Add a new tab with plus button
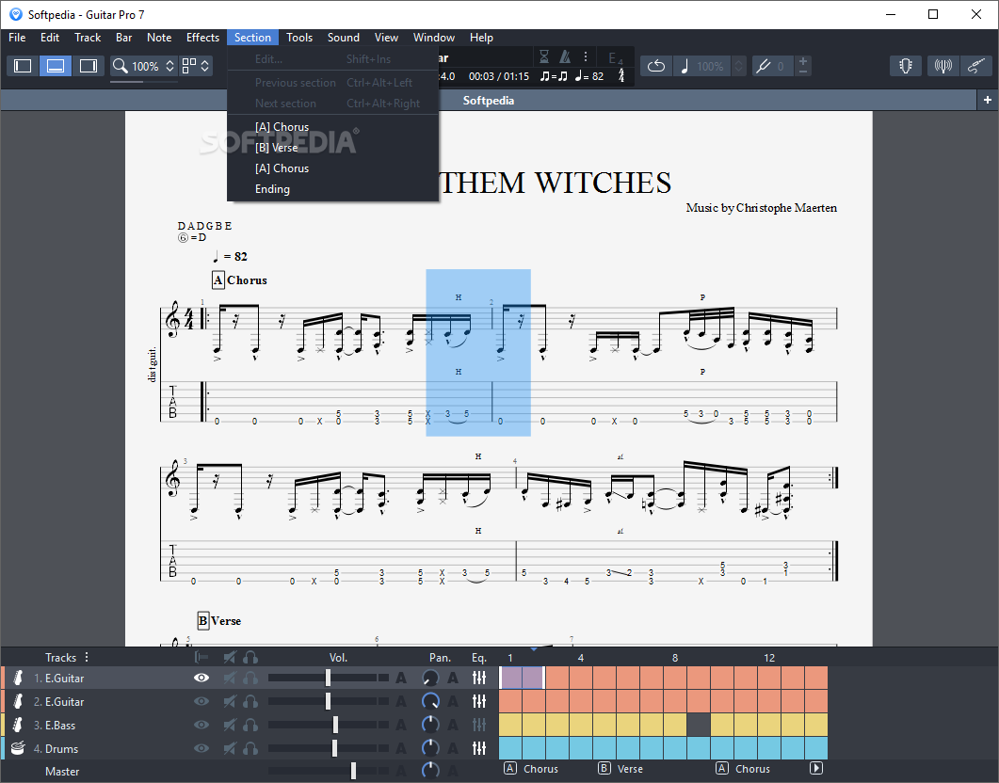The height and width of the screenshot is (783, 999). coord(988,100)
